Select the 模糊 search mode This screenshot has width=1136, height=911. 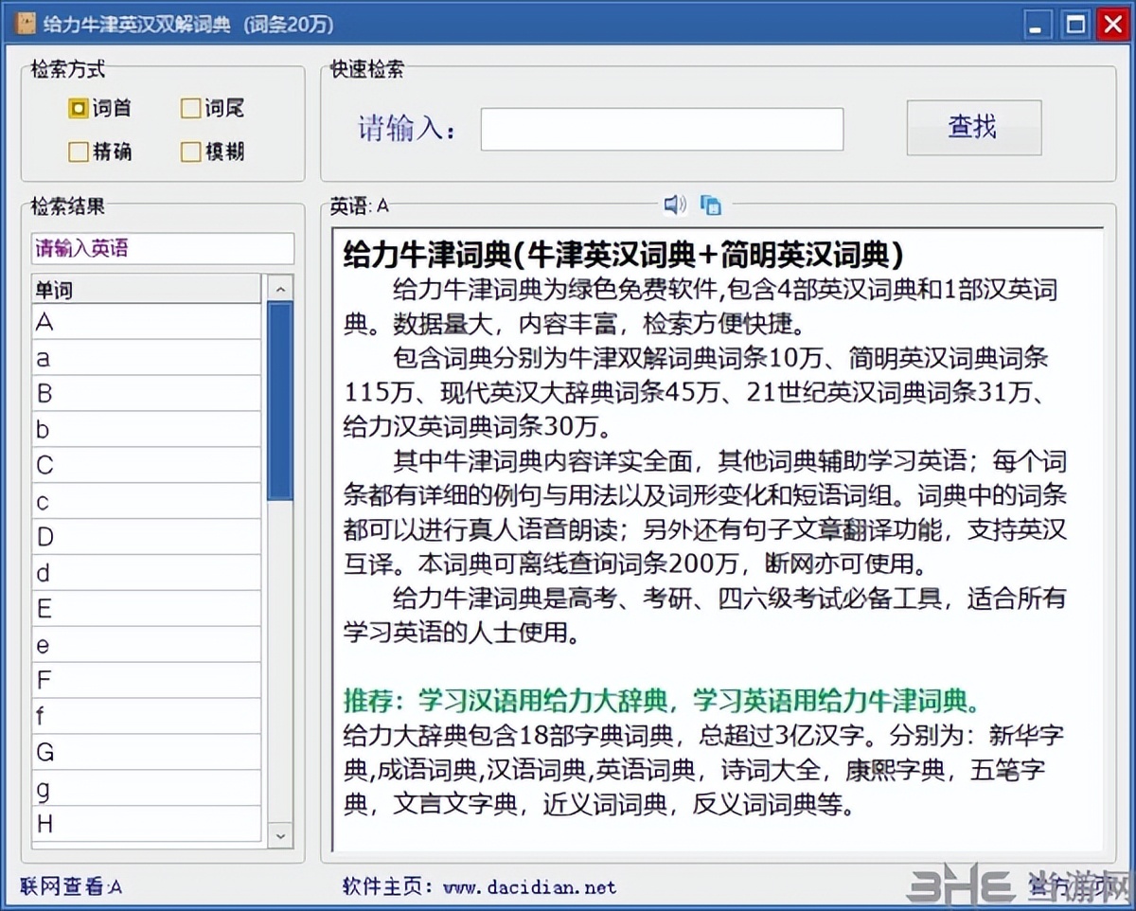212,152
